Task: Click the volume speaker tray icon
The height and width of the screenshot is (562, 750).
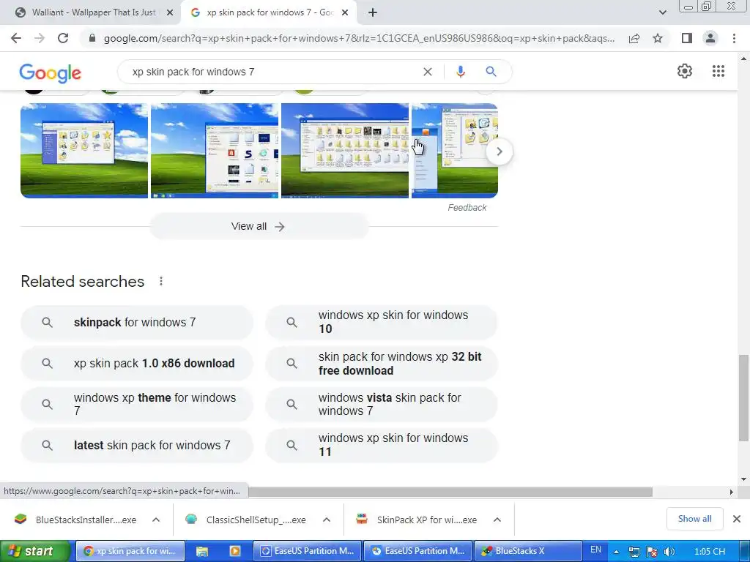Action: point(669,552)
